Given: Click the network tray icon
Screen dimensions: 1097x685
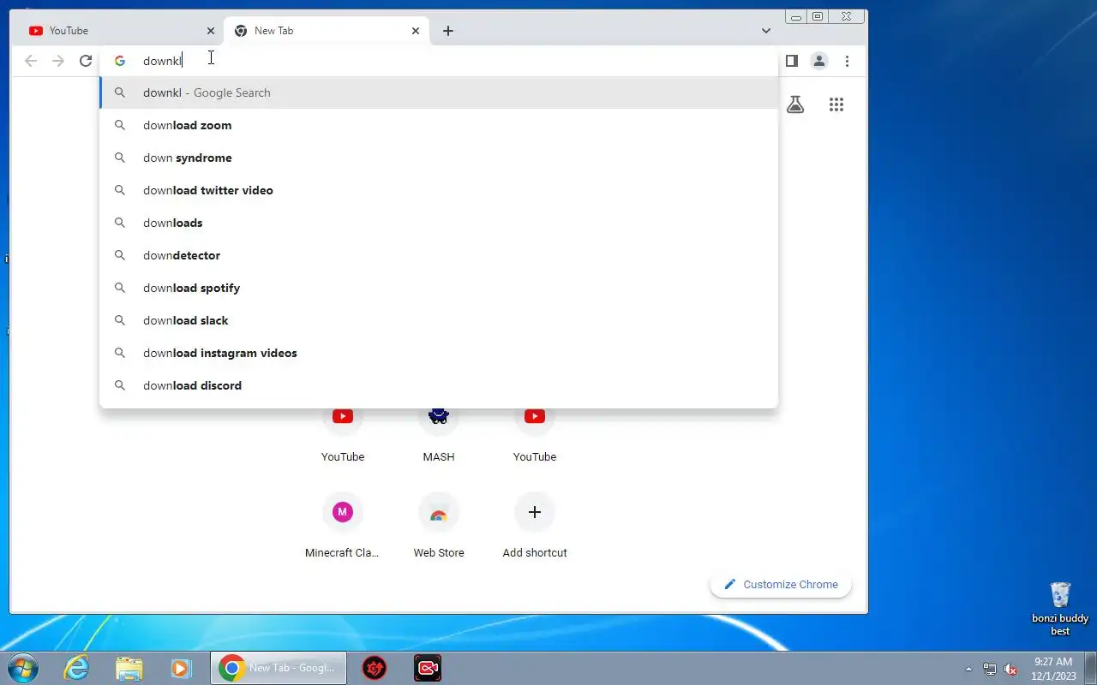Looking at the screenshot, I should pyautogui.click(x=990, y=669).
